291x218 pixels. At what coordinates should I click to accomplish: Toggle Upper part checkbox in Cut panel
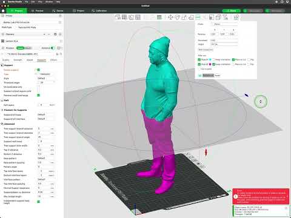199,59
